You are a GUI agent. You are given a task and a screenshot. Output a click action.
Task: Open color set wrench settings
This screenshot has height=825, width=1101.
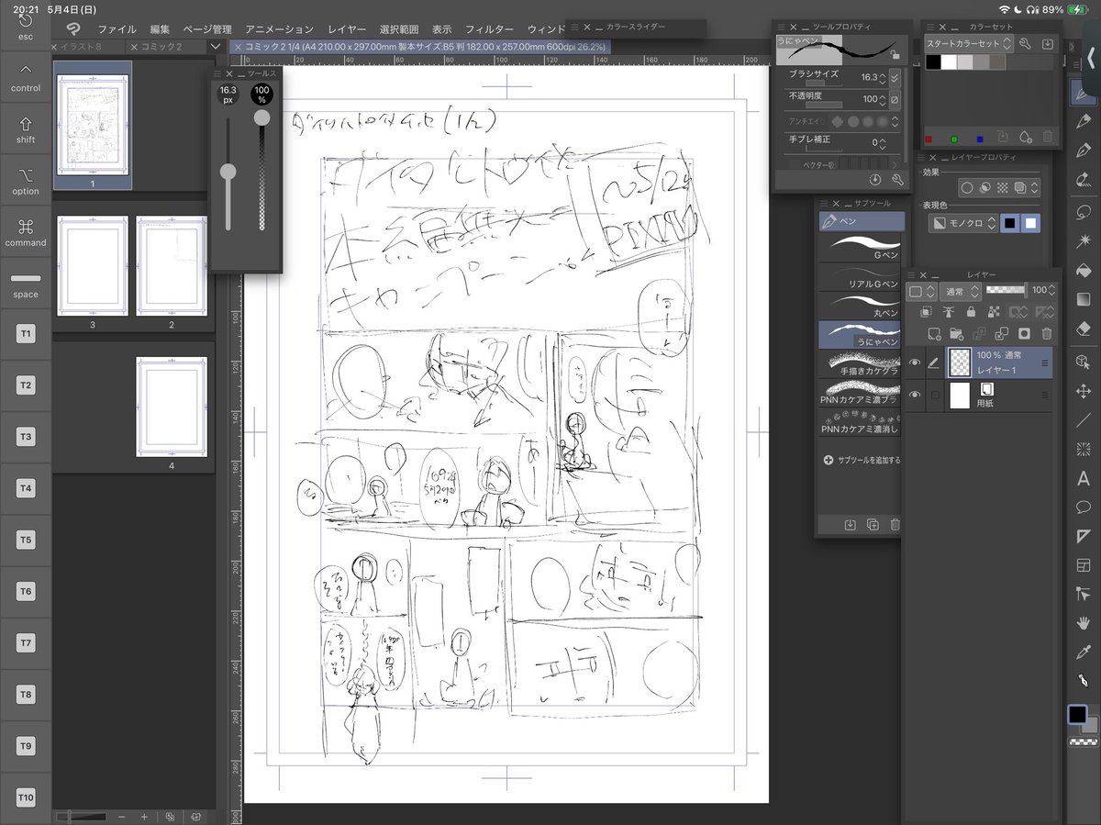(1026, 43)
